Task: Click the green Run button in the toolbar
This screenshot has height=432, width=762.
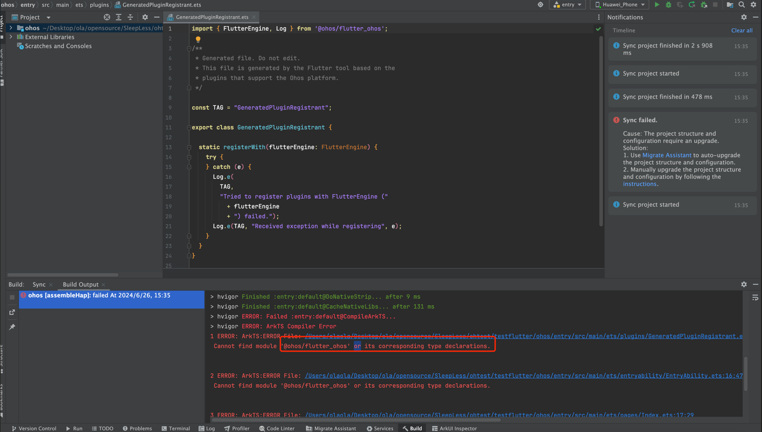Action: pos(657,5)
